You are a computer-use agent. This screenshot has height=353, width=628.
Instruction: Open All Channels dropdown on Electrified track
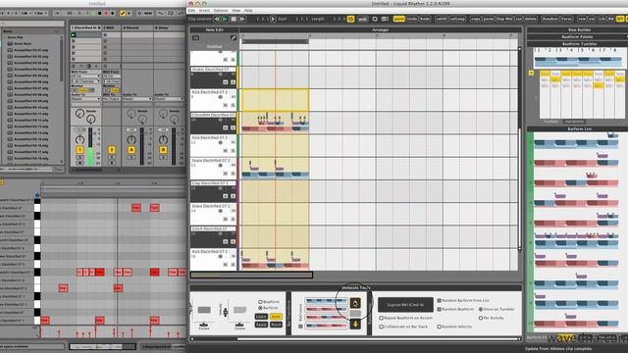(85, 81)
